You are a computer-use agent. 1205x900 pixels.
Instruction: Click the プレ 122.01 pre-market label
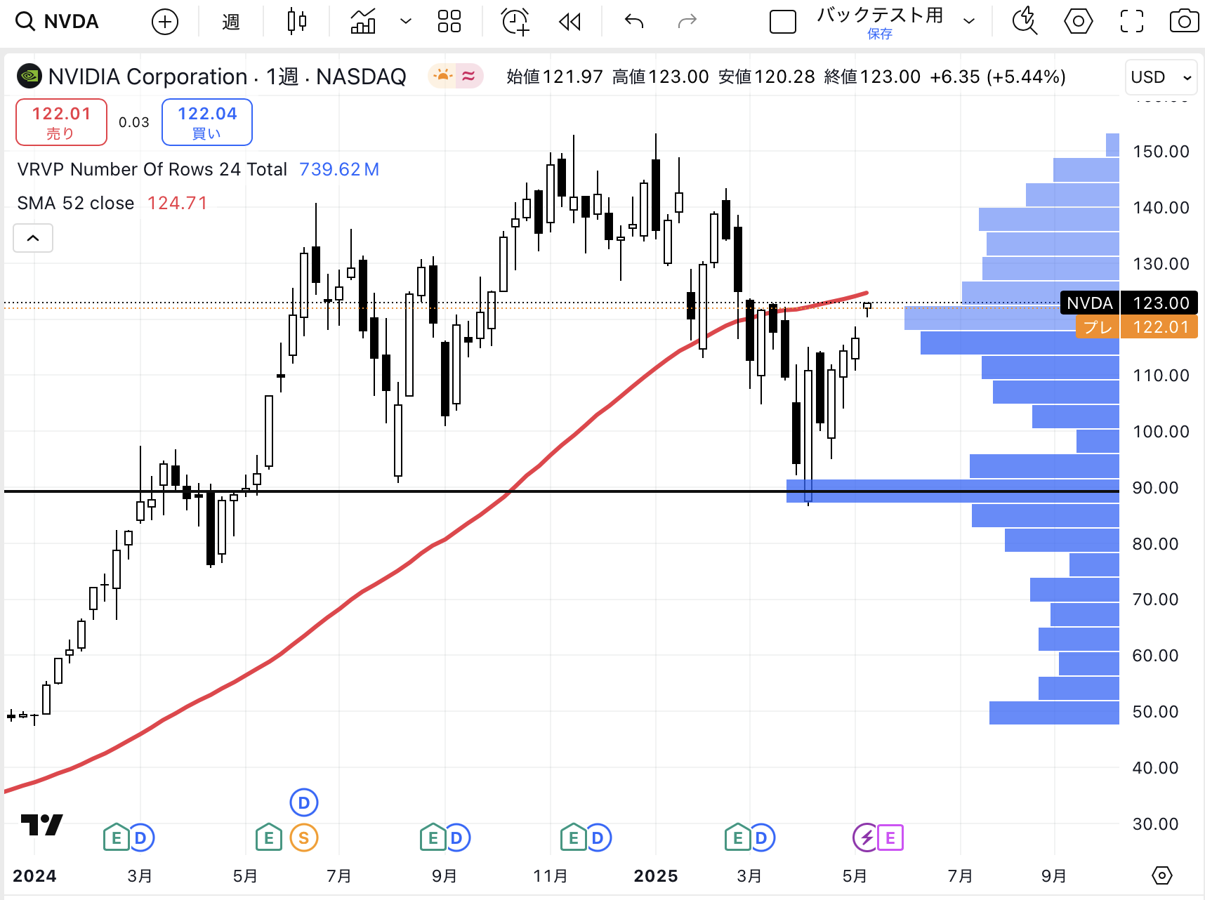point(1136,326)
